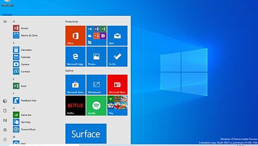The height and width of the screenshot is (146, 258).
Task: Open the To-Do tile
Action: [117, 57]
